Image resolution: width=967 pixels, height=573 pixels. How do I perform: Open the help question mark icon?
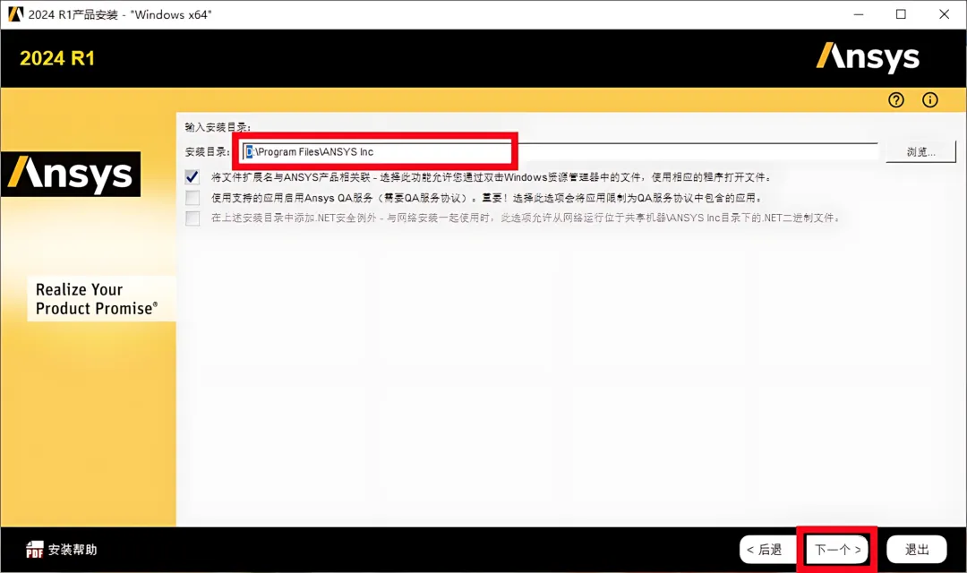896,100
